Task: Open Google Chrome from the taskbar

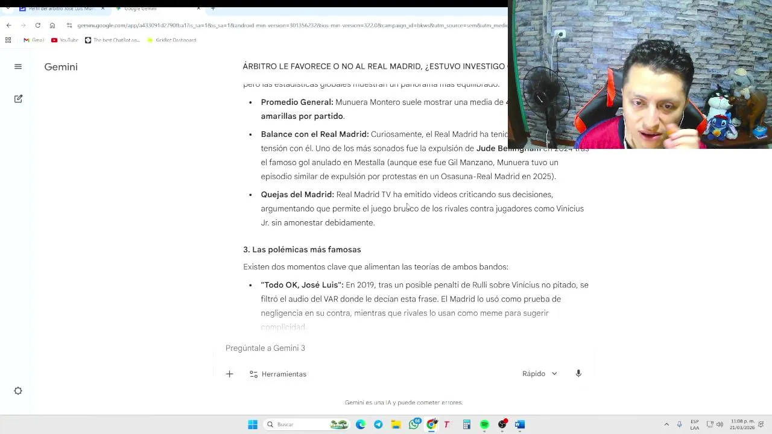Action: (x=431, y=424)
